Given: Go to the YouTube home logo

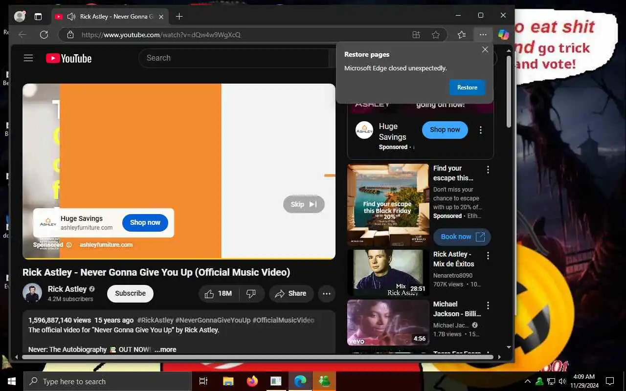Looking at the screenshot, I should 69,58.
